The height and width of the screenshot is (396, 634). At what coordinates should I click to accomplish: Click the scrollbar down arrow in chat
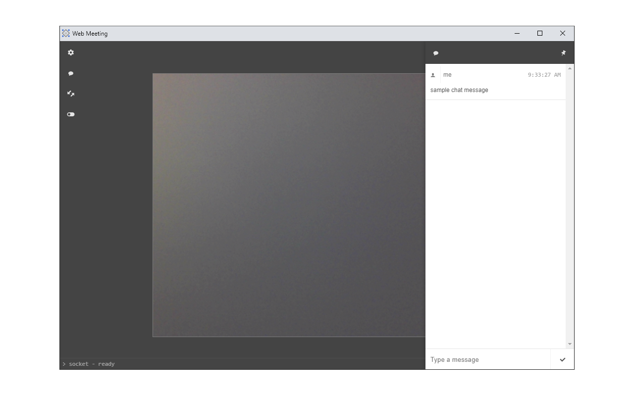pos(570,344)
